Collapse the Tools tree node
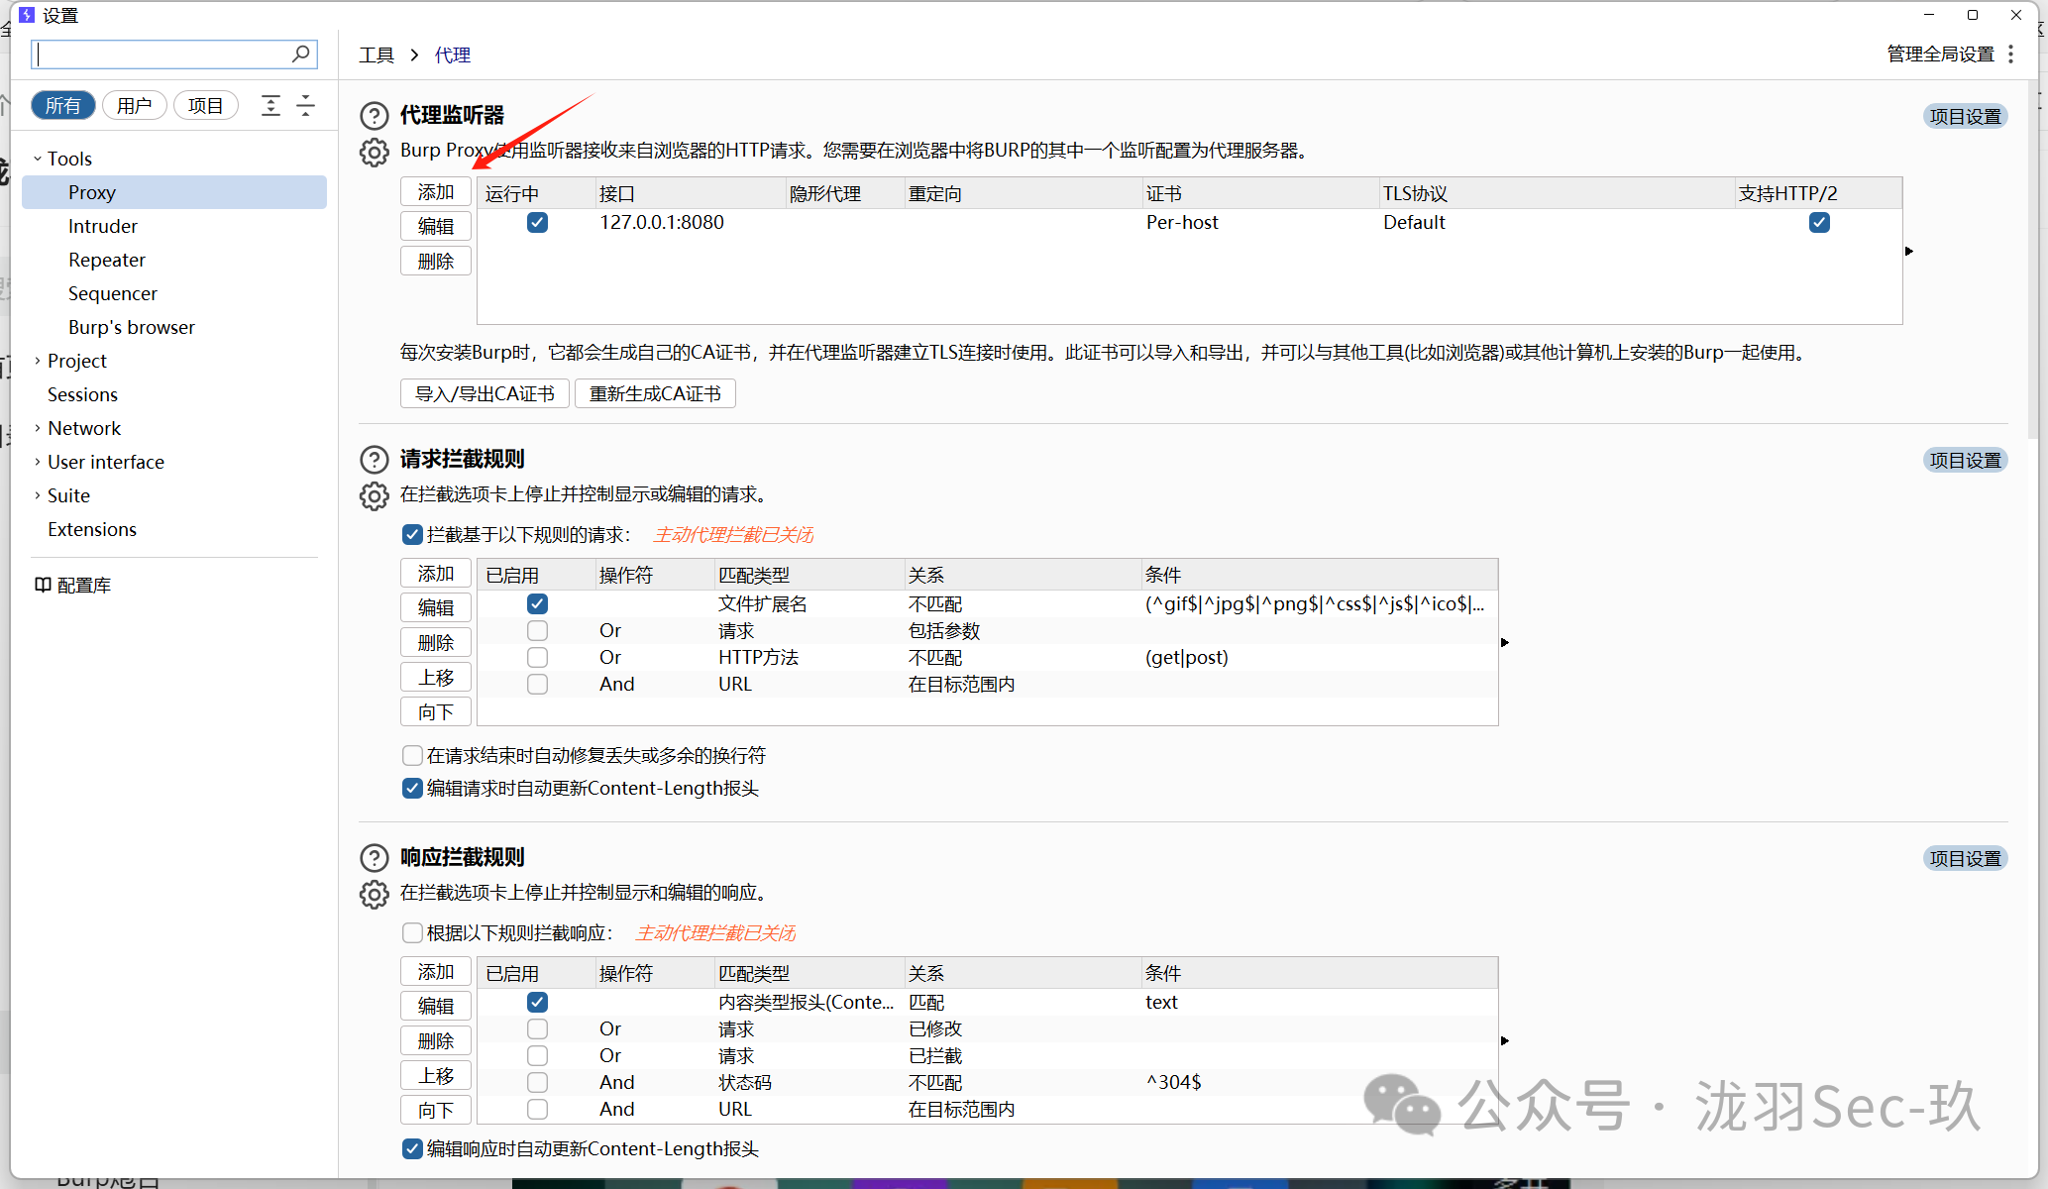Image resolution: width=2048 pixels, height=1189 pixels. [38, 159]
